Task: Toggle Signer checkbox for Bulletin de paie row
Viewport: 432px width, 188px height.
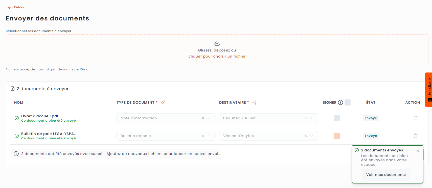Action: tap(336, 136)
